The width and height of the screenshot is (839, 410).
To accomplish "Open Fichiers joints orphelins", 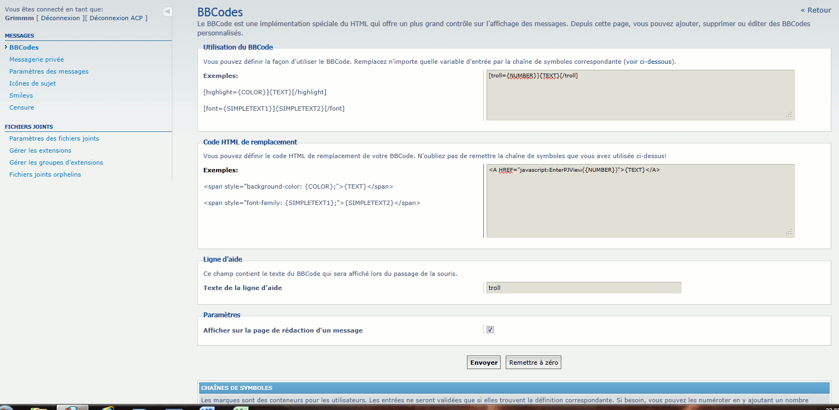I will 45,174.
